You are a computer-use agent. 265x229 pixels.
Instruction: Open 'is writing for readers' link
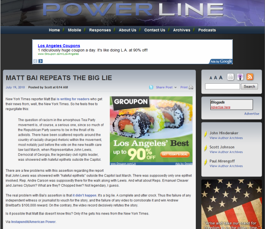point(73,99)
